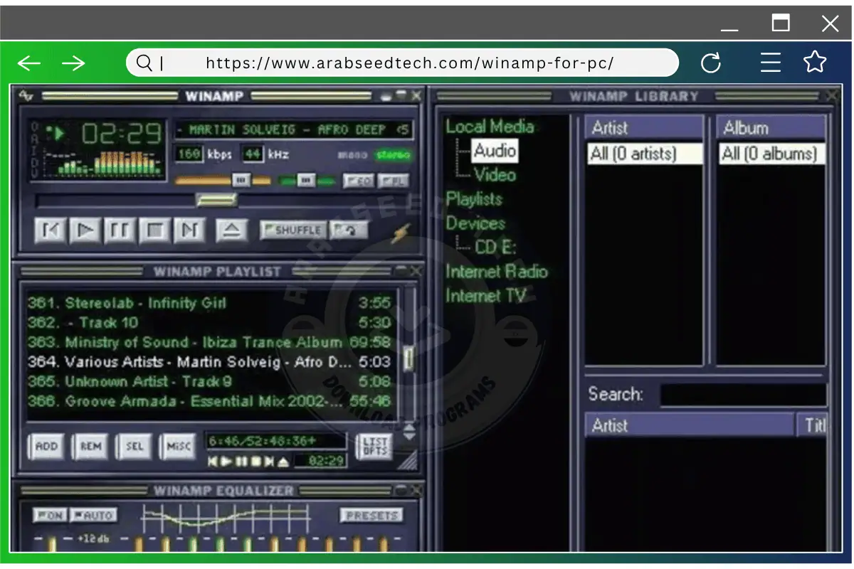Pause playback with the Pause button

click(x=120, y=230)
